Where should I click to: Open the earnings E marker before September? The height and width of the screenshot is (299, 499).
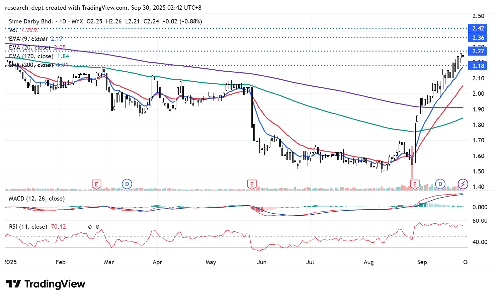click(x=415, y=184)
